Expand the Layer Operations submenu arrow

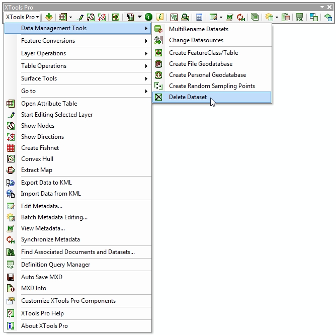click(146, 53)
